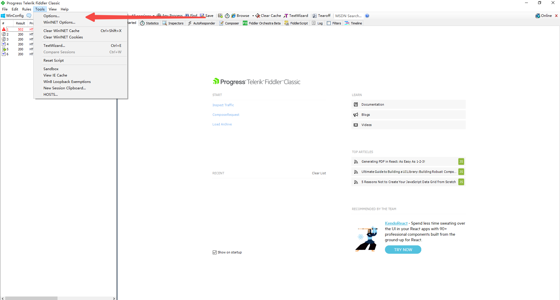Open the File menu

[5, 9]
